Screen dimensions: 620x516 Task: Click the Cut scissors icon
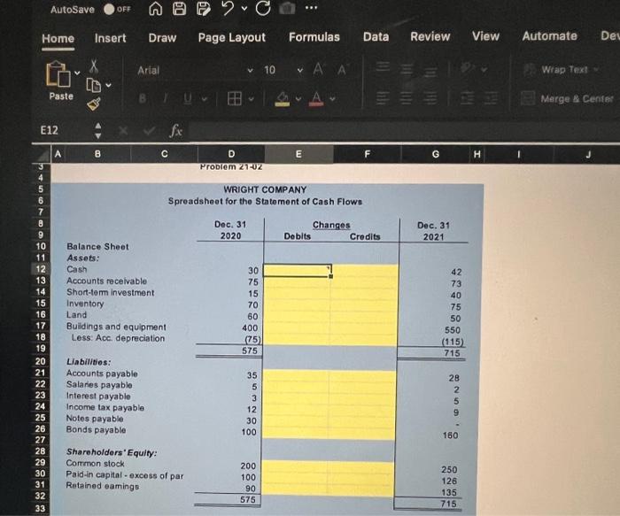click(x=94, y=65)
